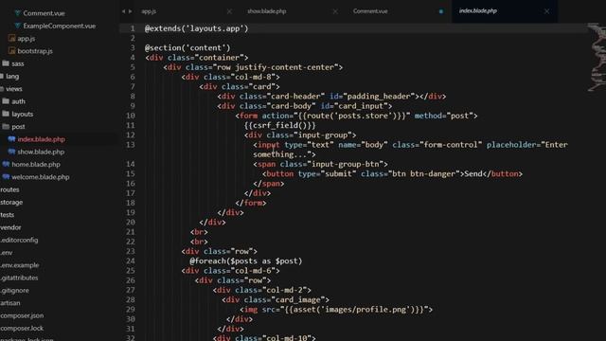Switch to the app.js tab

click(x=149, y=11)
